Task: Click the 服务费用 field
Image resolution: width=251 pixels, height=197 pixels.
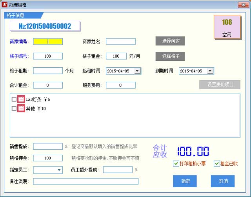Action: pyautogui.click(x=121, y=85)
